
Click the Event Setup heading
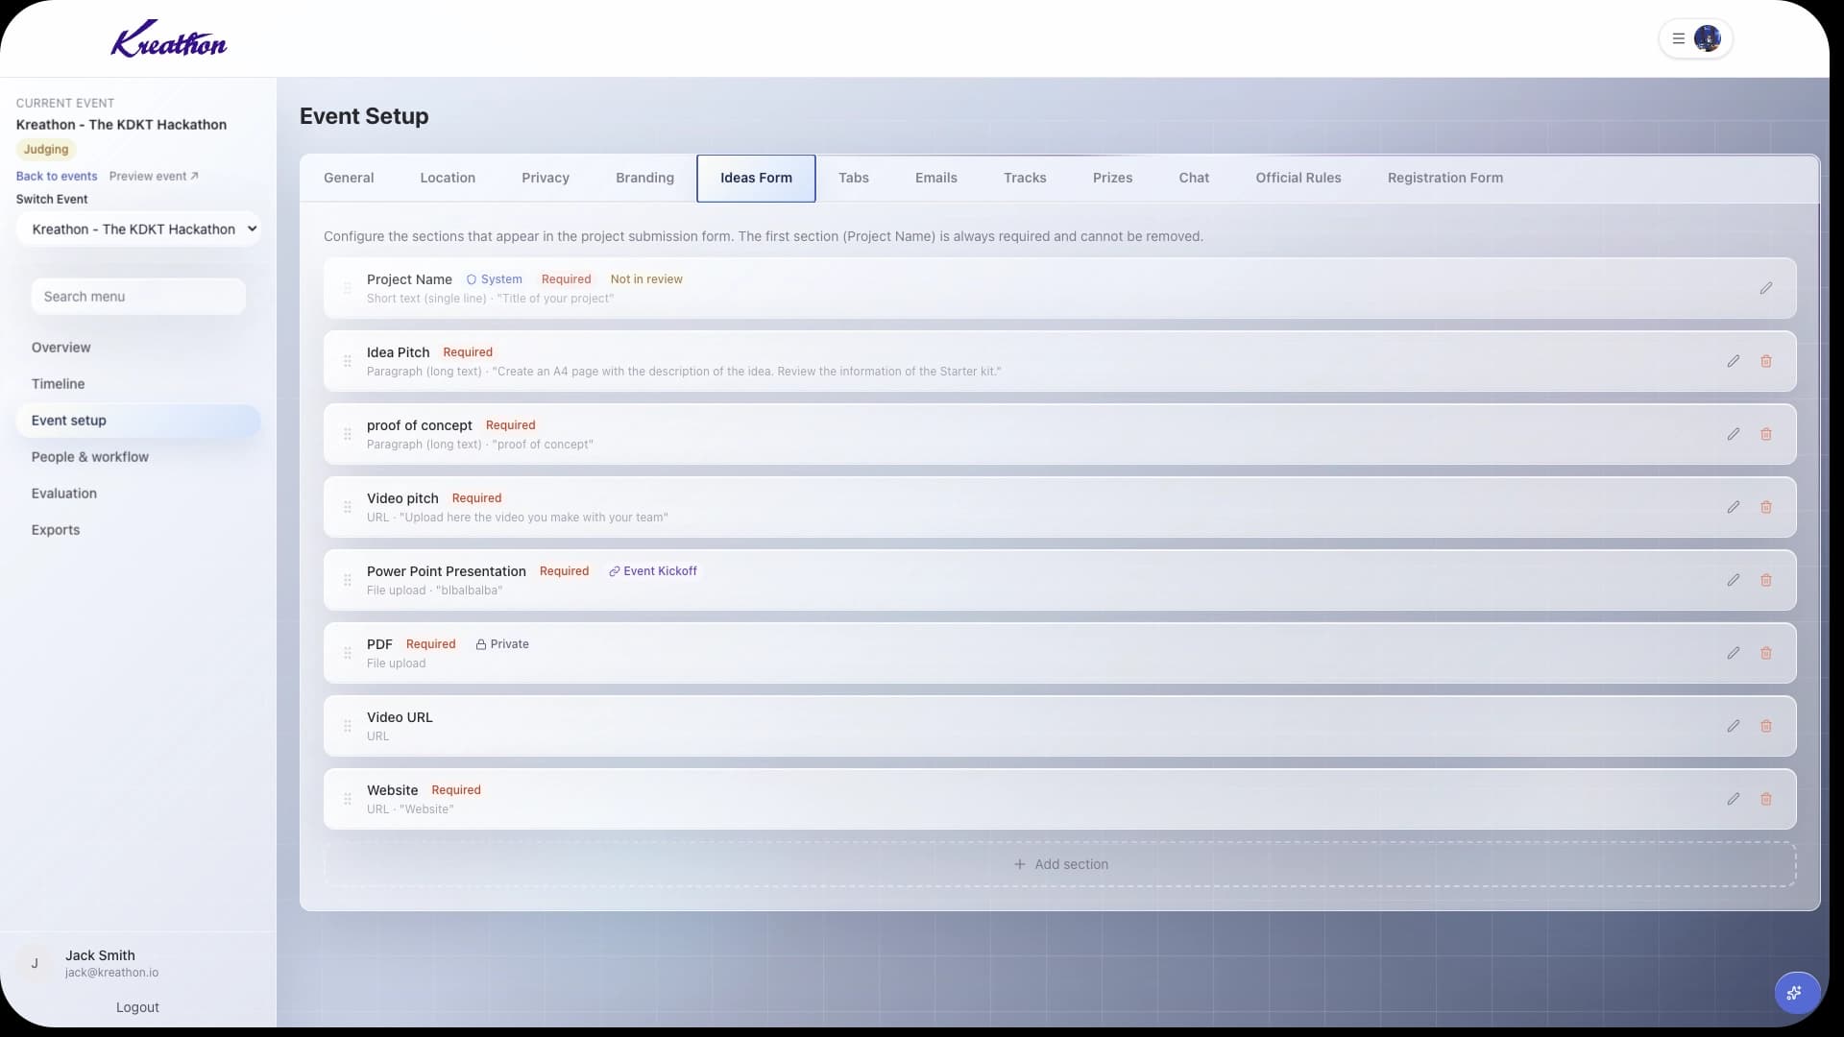tap(364, 116)
